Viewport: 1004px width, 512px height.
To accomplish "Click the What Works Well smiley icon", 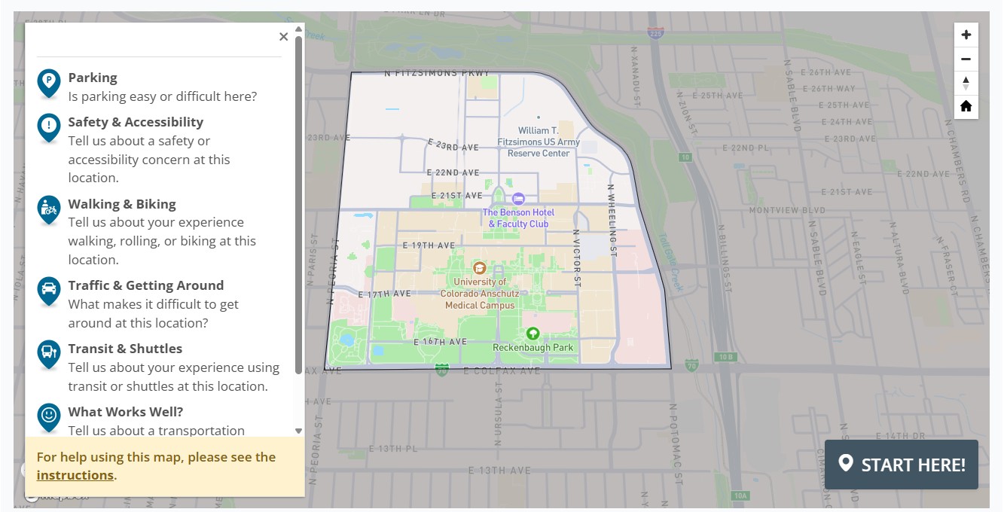I will pos(49,418).
